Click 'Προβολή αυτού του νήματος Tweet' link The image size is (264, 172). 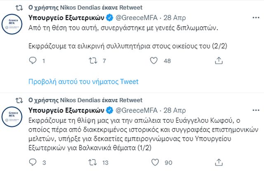(83, 81)
